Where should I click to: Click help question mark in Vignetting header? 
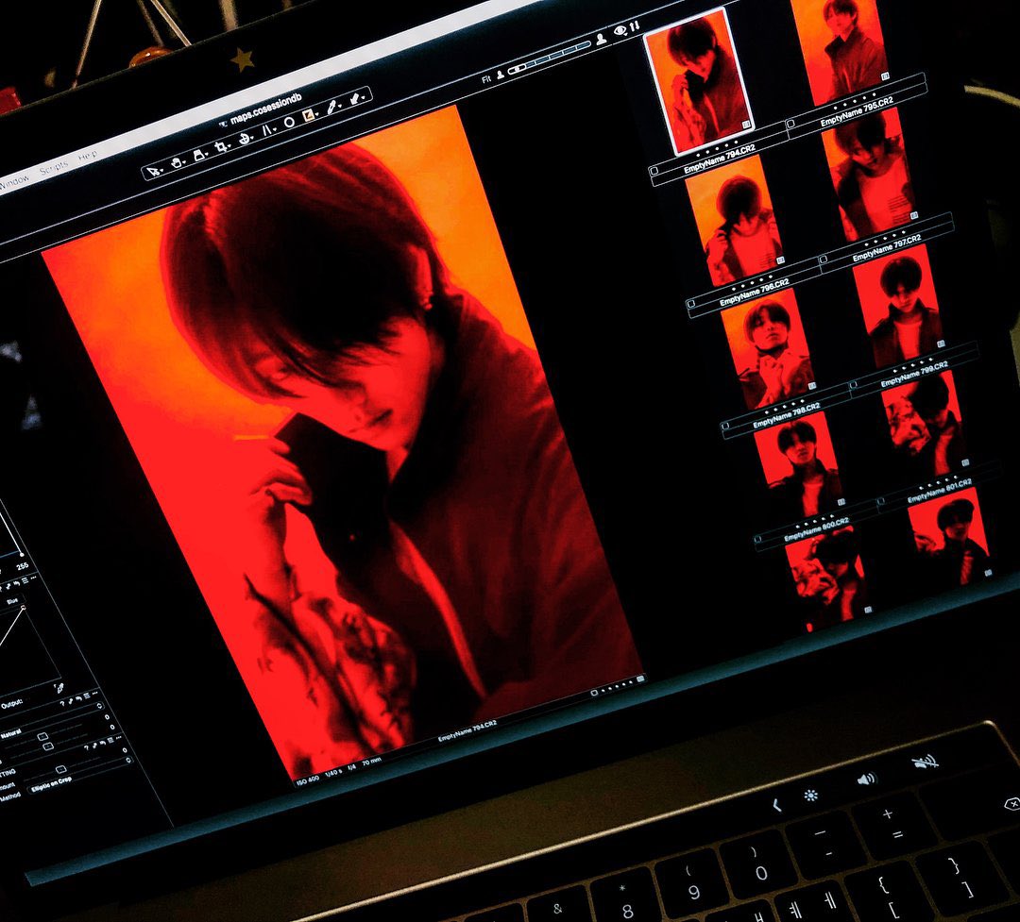(87, 747)
